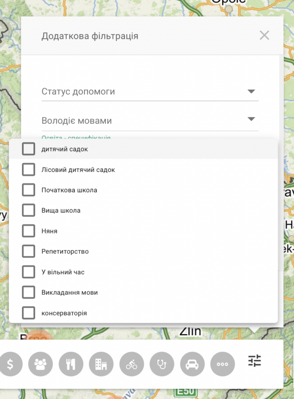Choose the 'Викладання мови' list option

click(x=143, y=292)
